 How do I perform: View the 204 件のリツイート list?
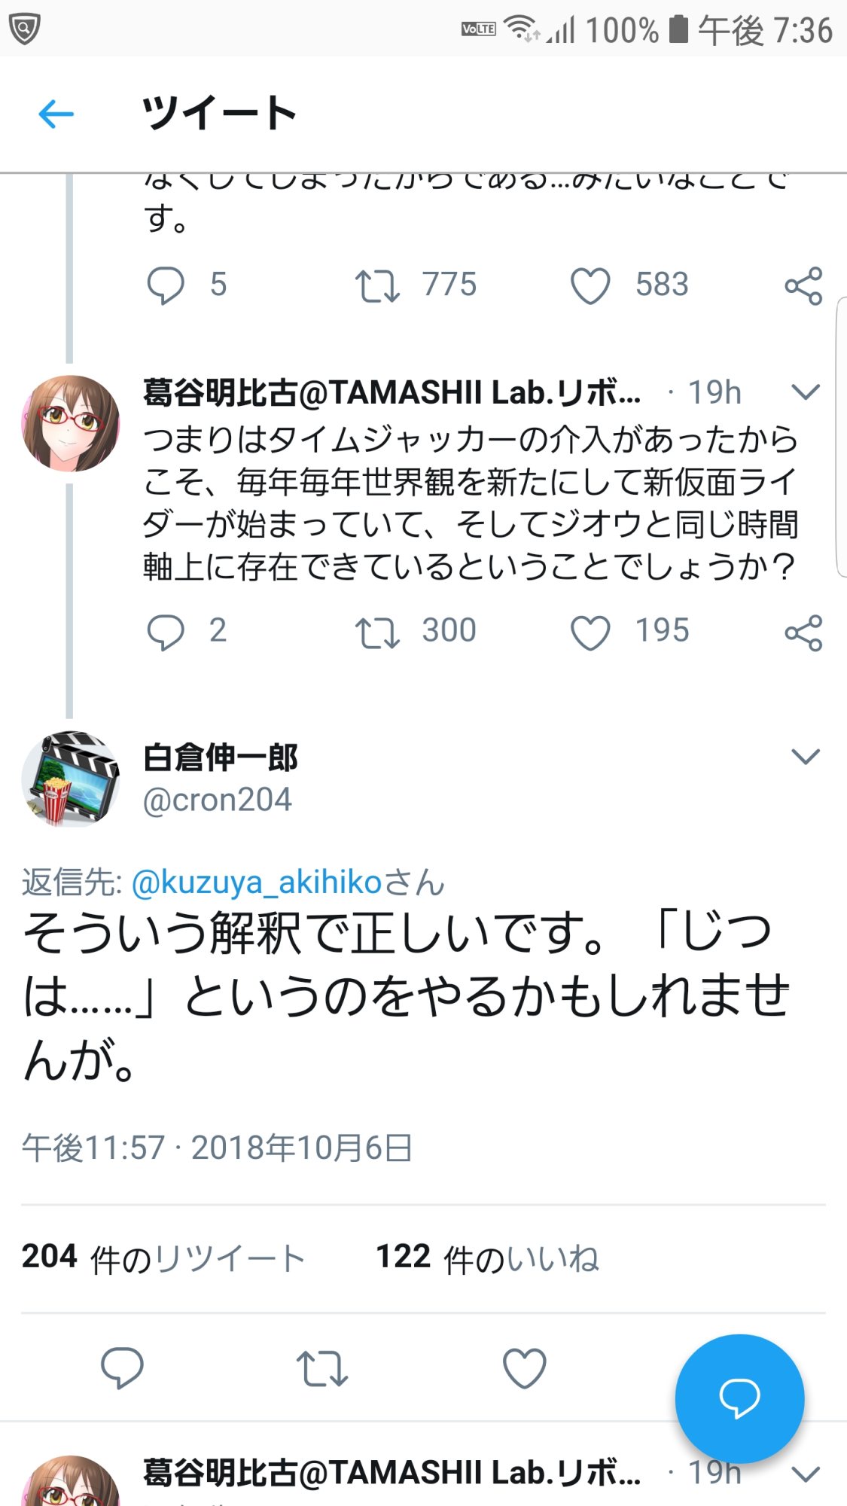point(163,1258)
